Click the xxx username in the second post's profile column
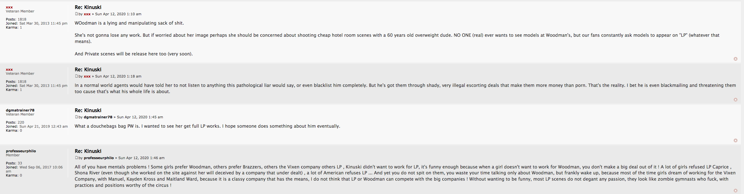Screen dimensions: 744x194 click(9, 69)
